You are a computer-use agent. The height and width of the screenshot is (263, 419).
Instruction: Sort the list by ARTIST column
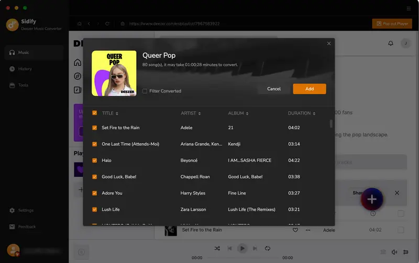[191, 113]
